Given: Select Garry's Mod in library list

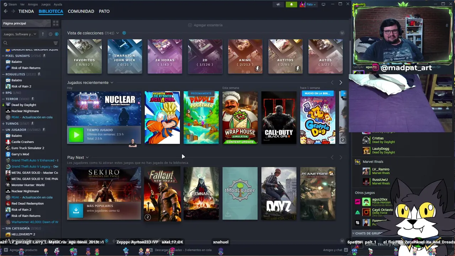Looking at the screenshot, I should coord(20,154).
